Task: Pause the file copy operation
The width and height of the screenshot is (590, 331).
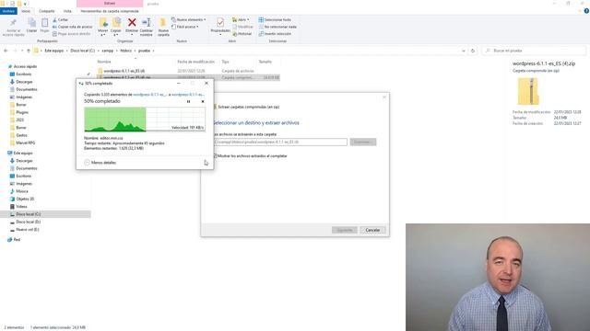Action: (x=188, y=101)
